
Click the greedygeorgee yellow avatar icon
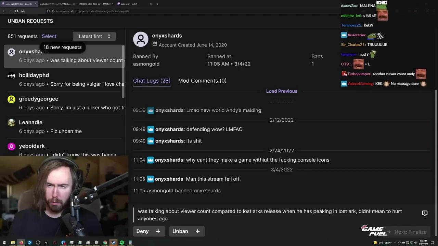tap(12, 99)
